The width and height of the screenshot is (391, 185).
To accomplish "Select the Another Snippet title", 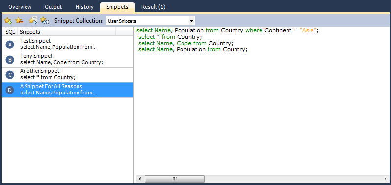I will click(40, 71).
